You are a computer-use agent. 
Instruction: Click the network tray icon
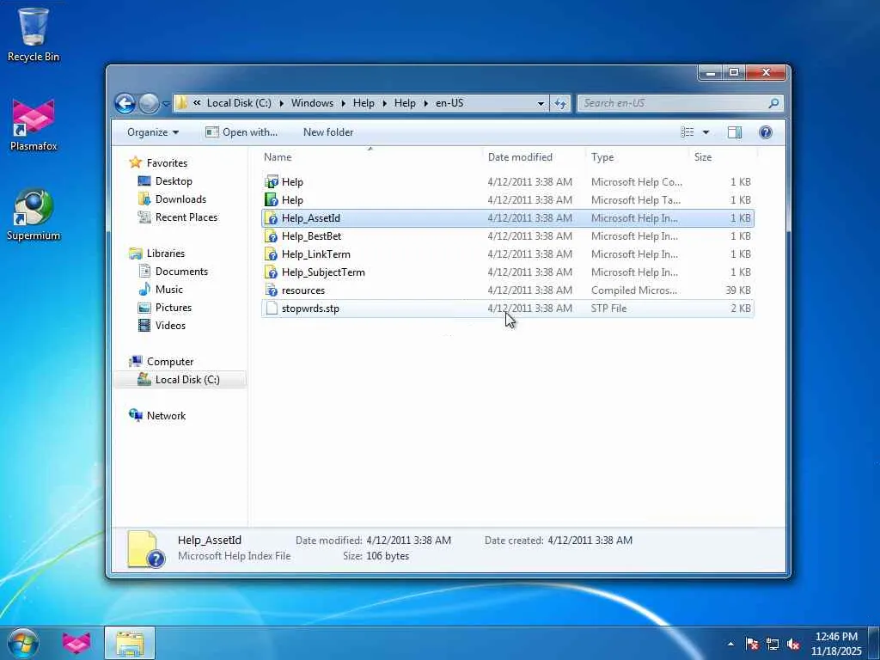coord(773,644)
